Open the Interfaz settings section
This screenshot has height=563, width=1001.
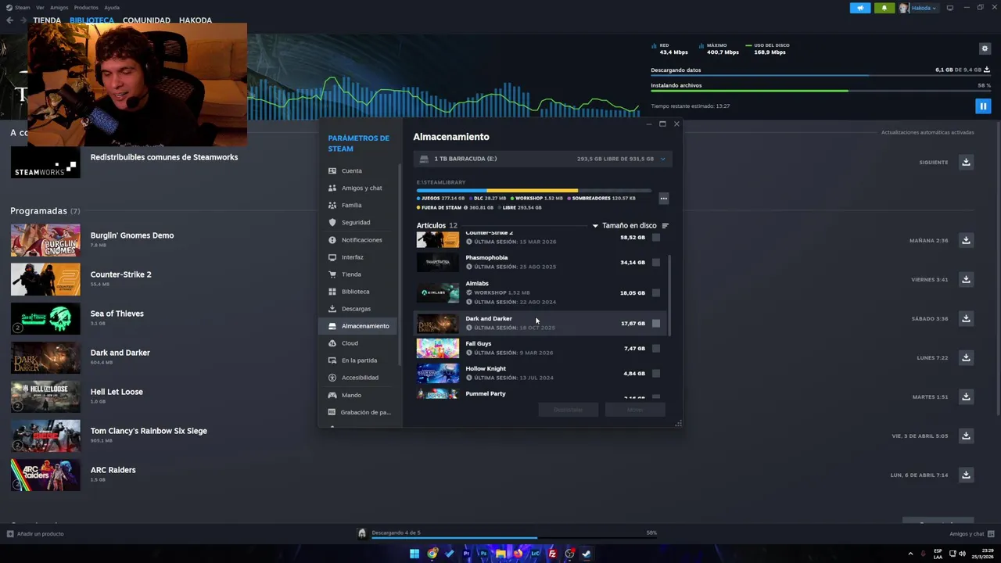click(x=359, y=257)
